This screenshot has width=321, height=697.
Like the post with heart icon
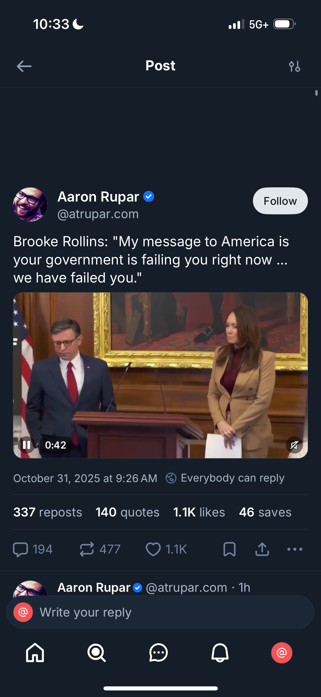point(153,549)
